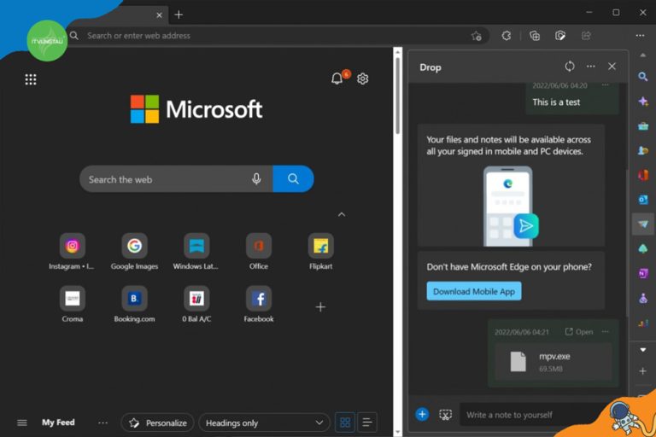
Task: Close the current browser tab
Action: pos(159,15)
